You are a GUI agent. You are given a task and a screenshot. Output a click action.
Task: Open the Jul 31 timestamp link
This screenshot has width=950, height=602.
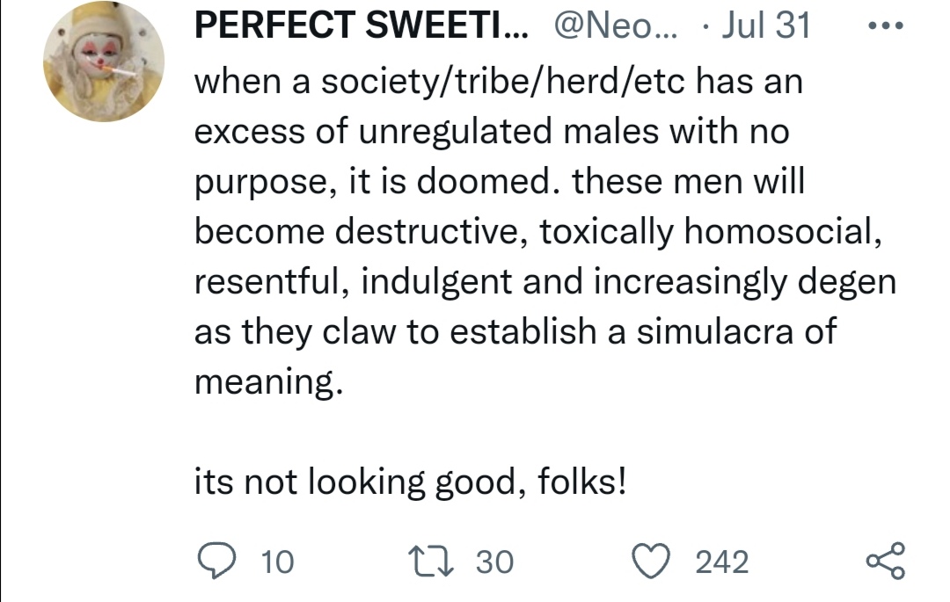click(x=764, y=26)
